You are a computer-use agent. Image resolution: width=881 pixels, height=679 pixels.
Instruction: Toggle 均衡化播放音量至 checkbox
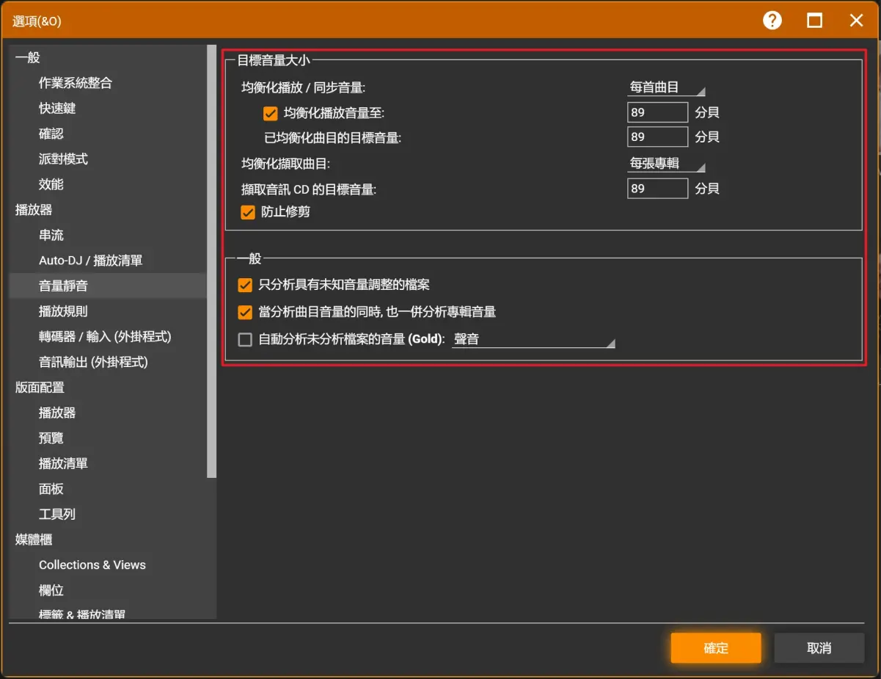(271, 113)
